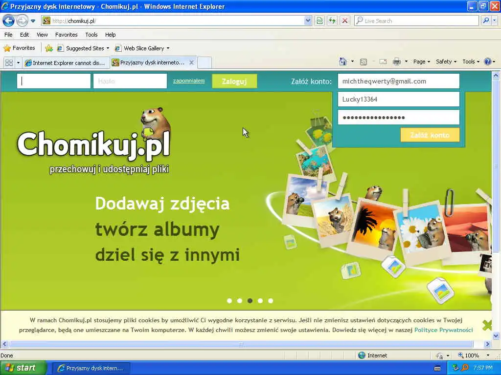Click the Live Search box
This screenshot has height=375, width=501.
click(416, 21)
